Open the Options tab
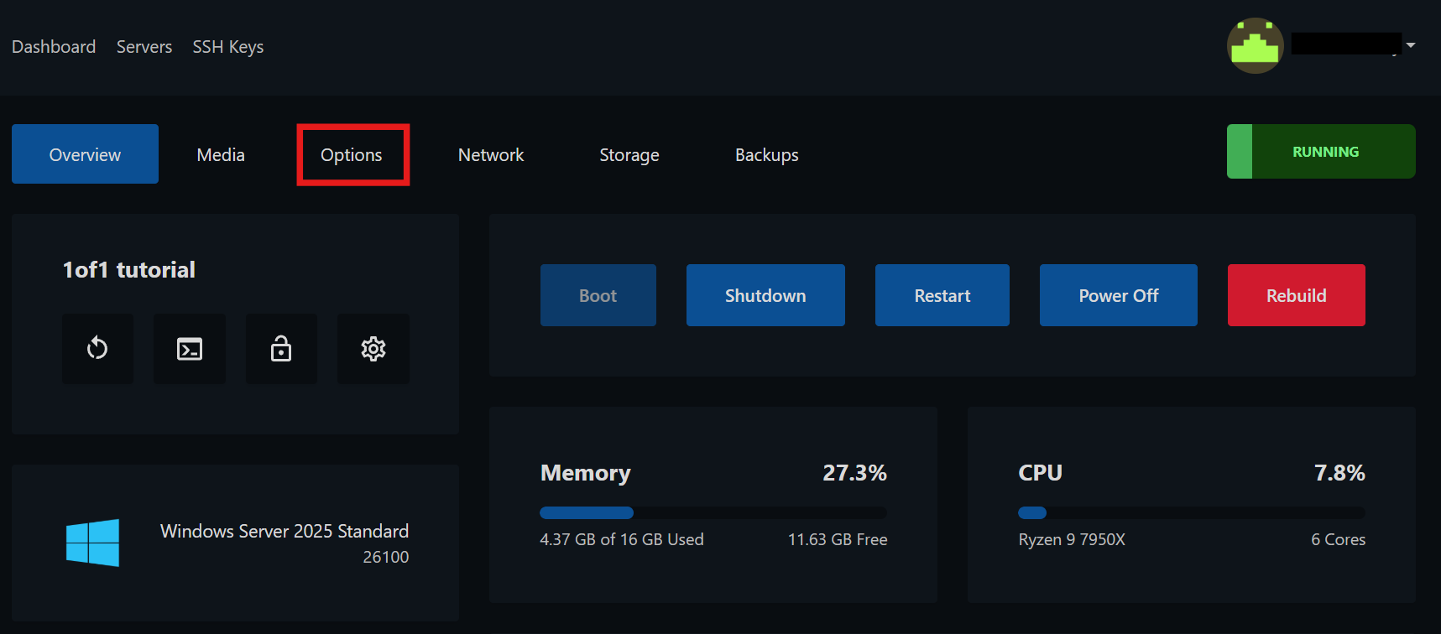 tap(352, 155)
